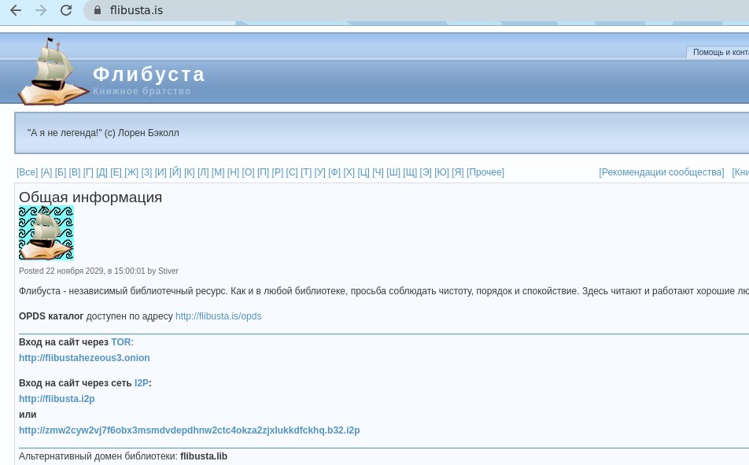Open authors starting with [М]
749x465 pixels.
[218, 172]
